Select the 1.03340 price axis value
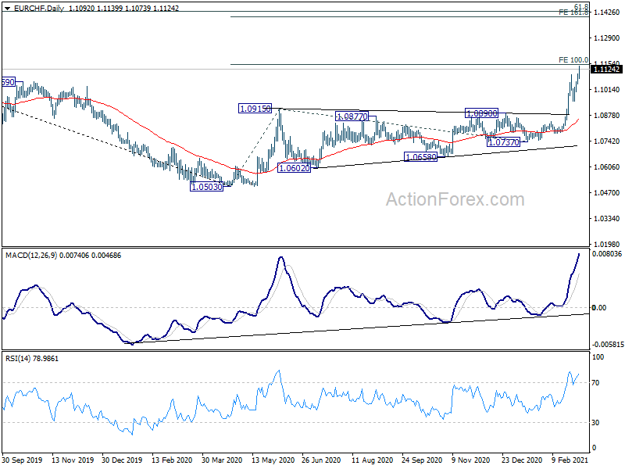This screenshot has height=469, width=625. [607, 219]
